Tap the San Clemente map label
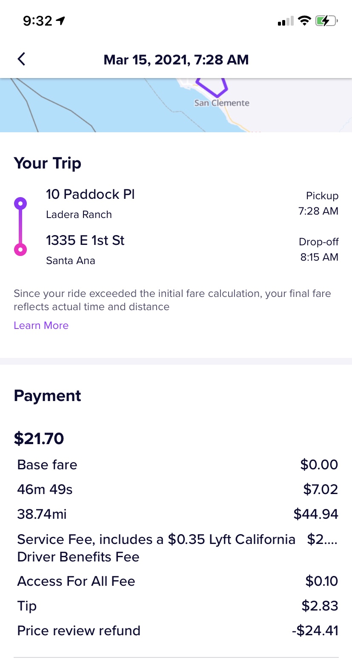This screenshot has height=660, width=352. point(221,103)
